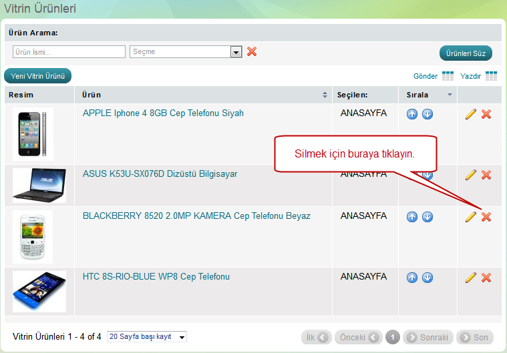Image resolution: width=507 pixels, height=353 pixels.
Task: Edit the HTC 8S-RIO-BLUE product
Action: pos(471,278)
